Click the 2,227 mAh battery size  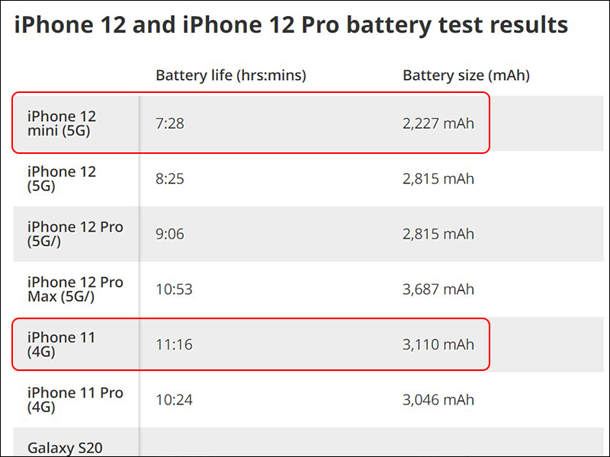pos(438,123)
